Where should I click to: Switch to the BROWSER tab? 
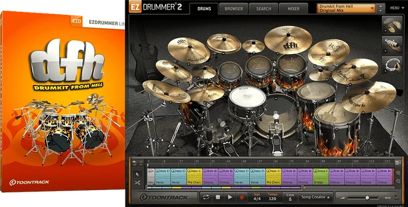point(234,9)
